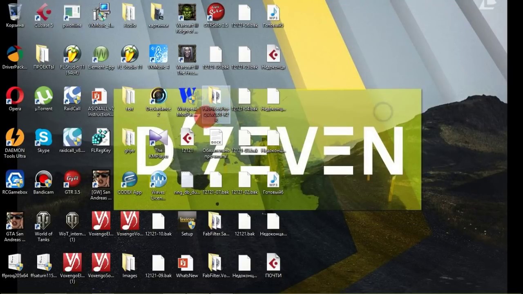The width and height of the screenshot is (523, 294).
Task: Select the Готовый6 MP3 file
Action: point(273,182)
